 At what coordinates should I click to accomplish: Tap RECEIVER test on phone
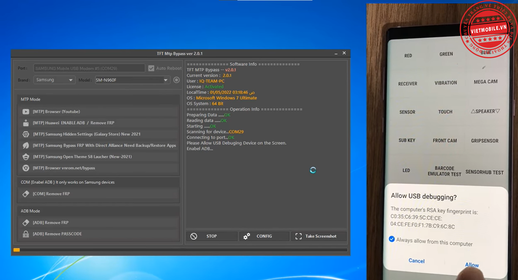pos(408,83)
